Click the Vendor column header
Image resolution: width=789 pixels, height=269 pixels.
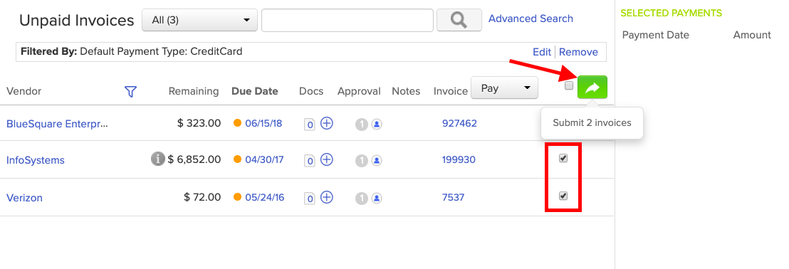pos(23,92)
